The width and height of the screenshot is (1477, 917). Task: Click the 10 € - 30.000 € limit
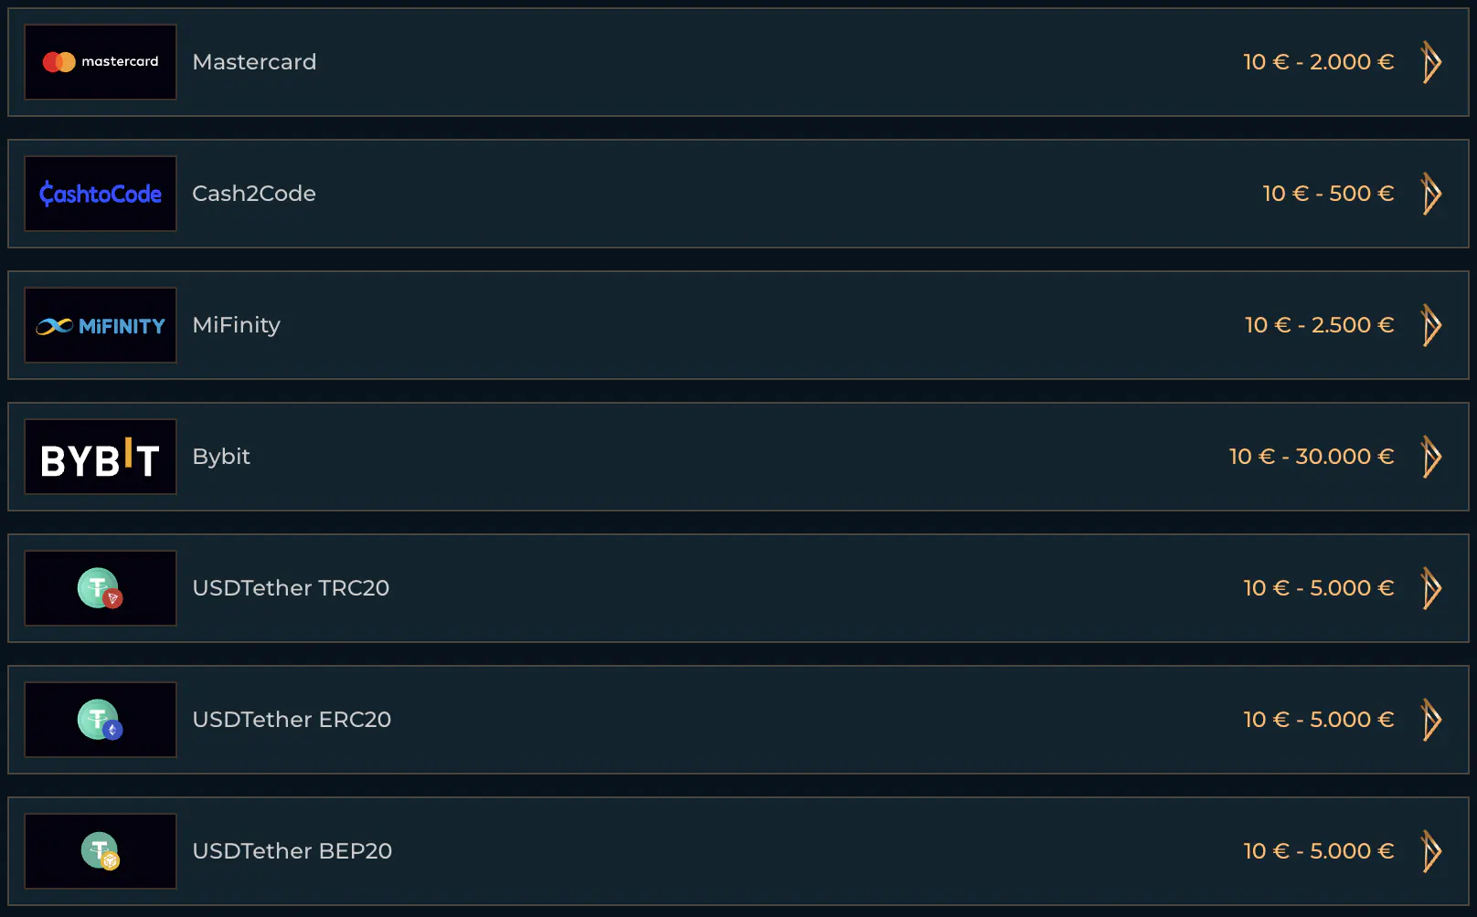tap(1311, 457)
